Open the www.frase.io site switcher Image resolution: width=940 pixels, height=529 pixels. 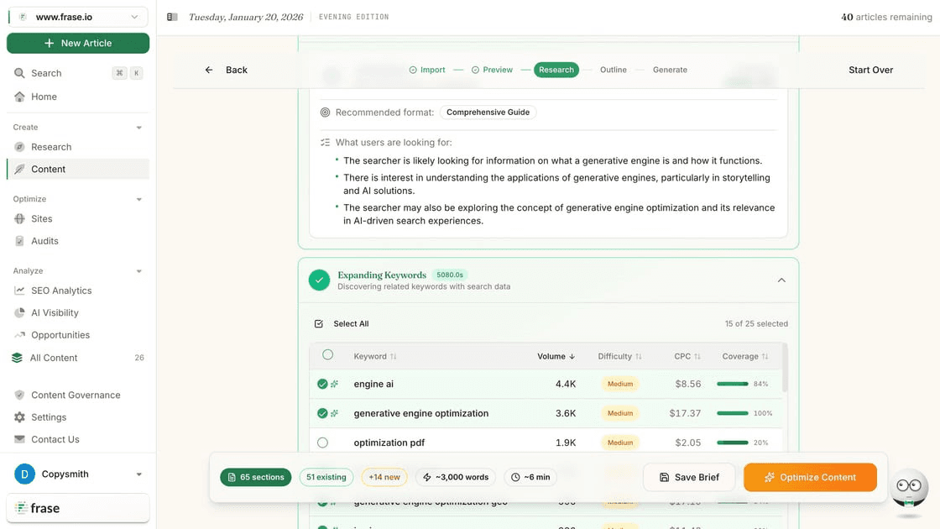pyautogui.click(x=77, y=16)
